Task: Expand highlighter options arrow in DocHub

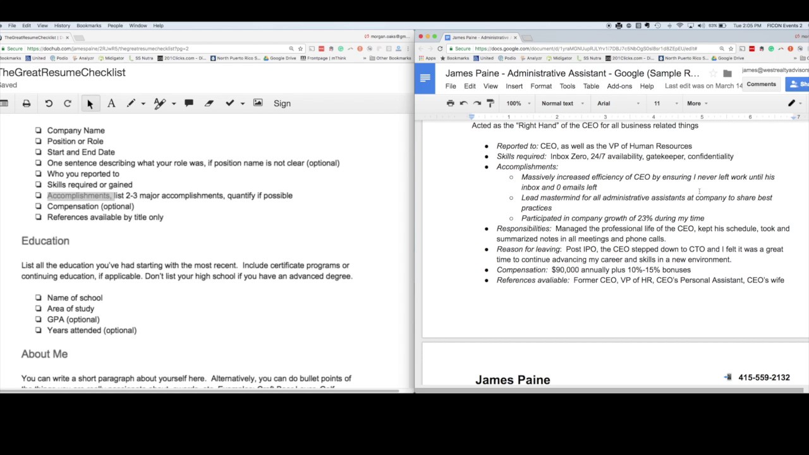Action: click(x=173, y=104)
